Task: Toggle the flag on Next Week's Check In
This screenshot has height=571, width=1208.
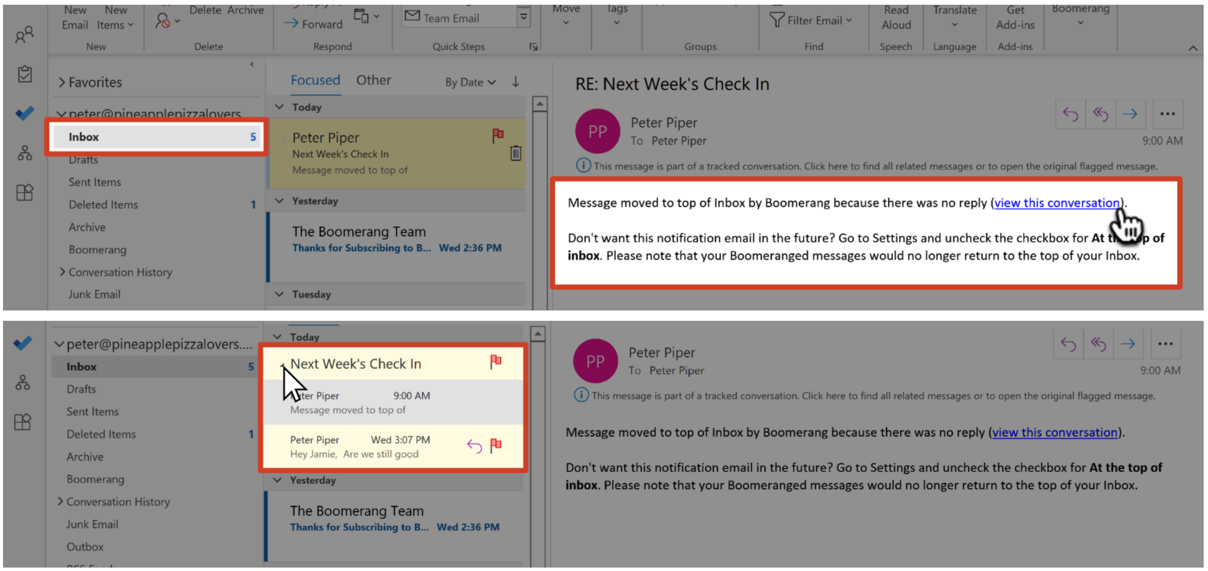Action: point(495,361)
